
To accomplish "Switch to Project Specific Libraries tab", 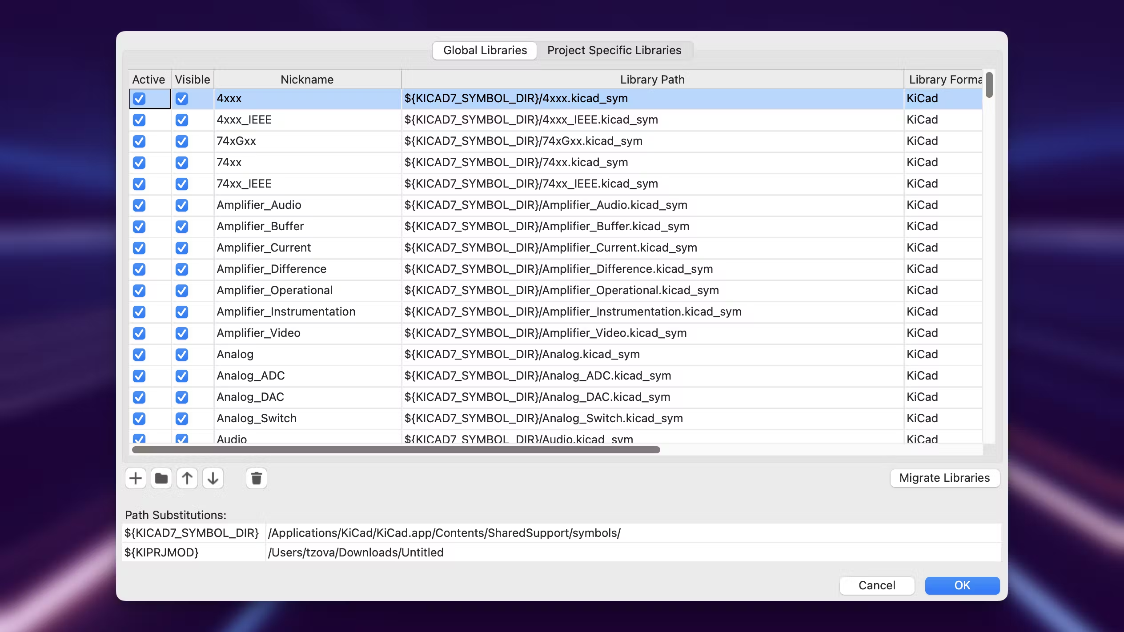I will (614, 50).
